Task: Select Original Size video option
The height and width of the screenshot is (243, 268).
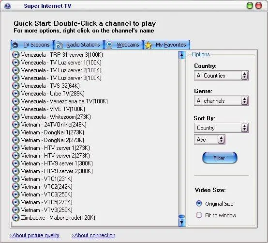Action: 199,203
